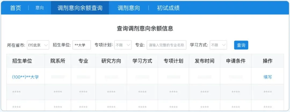Image resolution: width=290 pixels, height=112 pixels.
Task: Open the 首页 tab
Action: pyautogui.click(x=16, y=8)
